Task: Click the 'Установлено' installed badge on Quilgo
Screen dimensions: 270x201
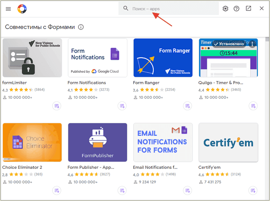Action: [229, 44]
